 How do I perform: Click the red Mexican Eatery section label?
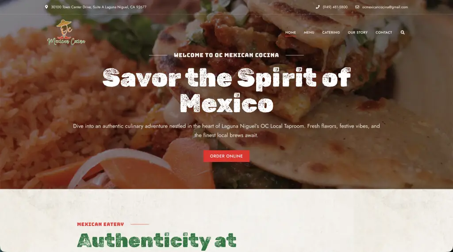tap(100, 224)
